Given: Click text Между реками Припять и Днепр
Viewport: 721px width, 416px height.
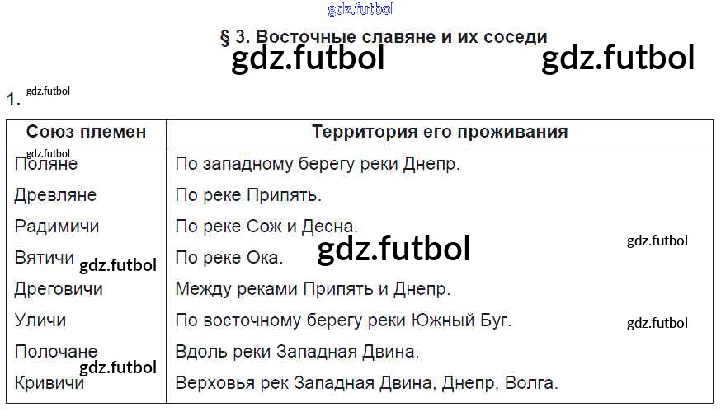Looking at the screenshot, I should tap(313, 289).
